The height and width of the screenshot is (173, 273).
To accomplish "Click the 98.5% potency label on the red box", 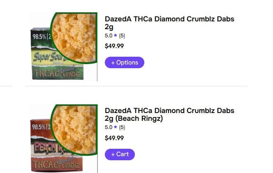I will (x=40, y=126).
